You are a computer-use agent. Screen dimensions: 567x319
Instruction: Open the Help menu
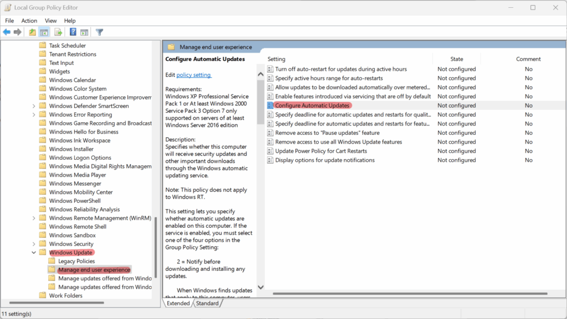coord(70,20)
